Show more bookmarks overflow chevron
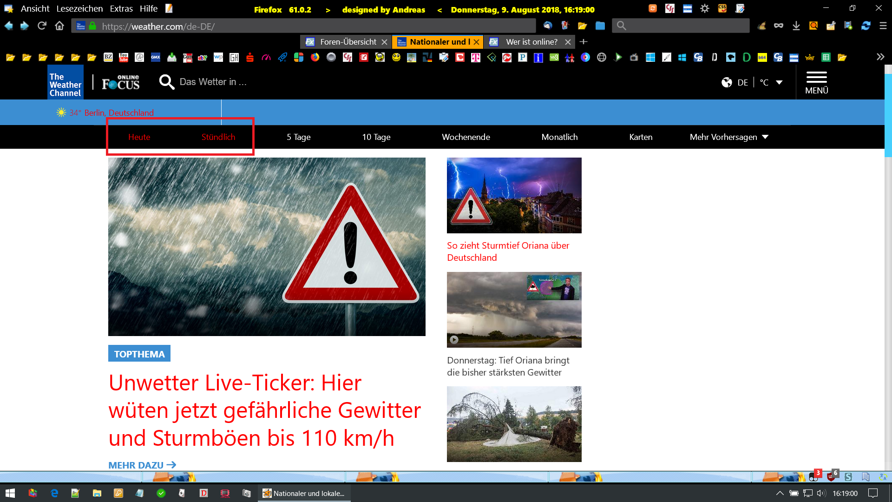 click(880, 57)
